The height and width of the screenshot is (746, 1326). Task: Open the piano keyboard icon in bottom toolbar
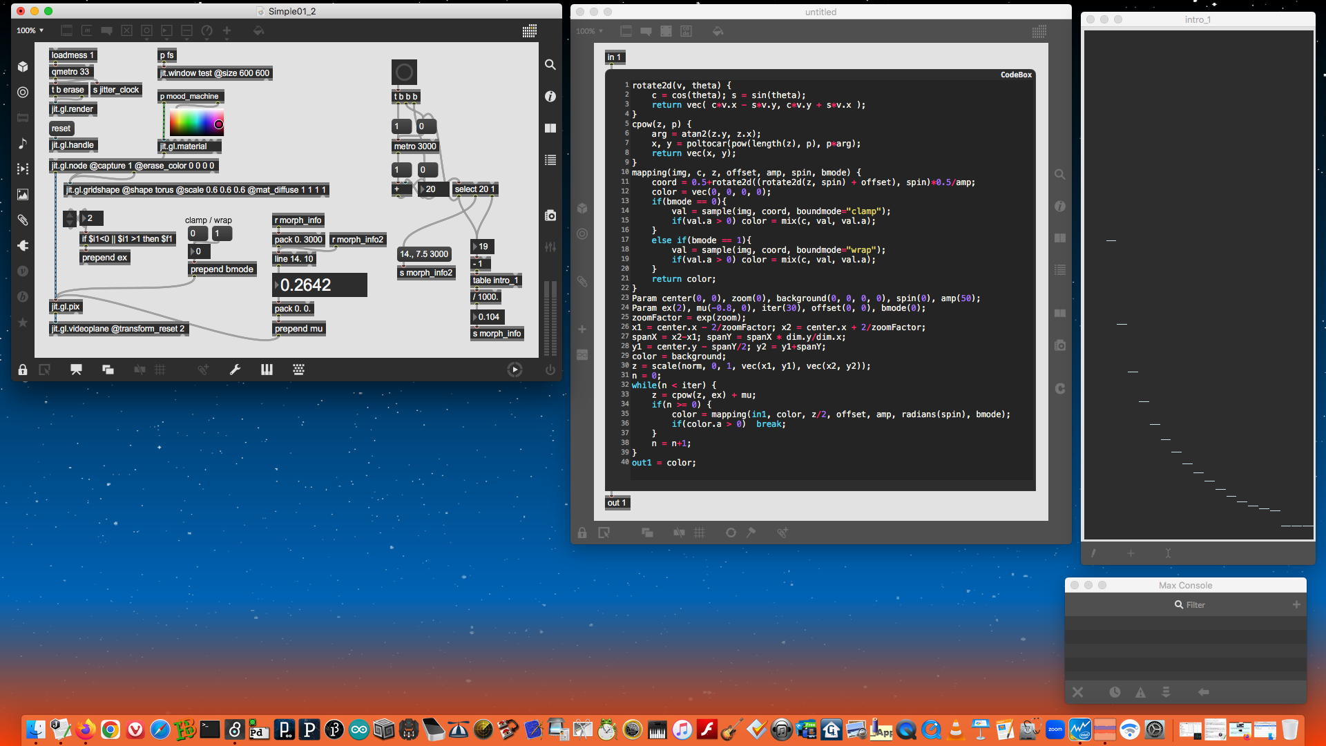tap(267, 370)
